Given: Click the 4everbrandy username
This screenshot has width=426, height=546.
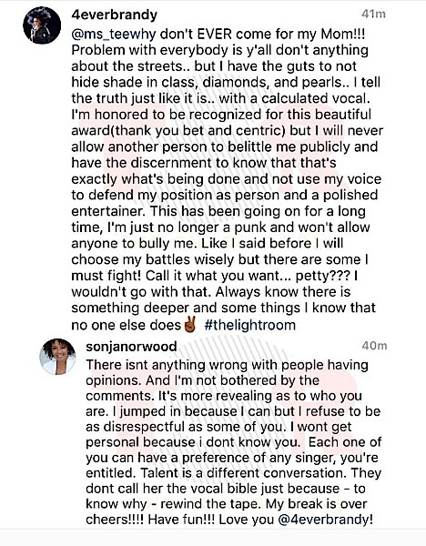Looking at the screenshot, I should click(x=115, y=15).
